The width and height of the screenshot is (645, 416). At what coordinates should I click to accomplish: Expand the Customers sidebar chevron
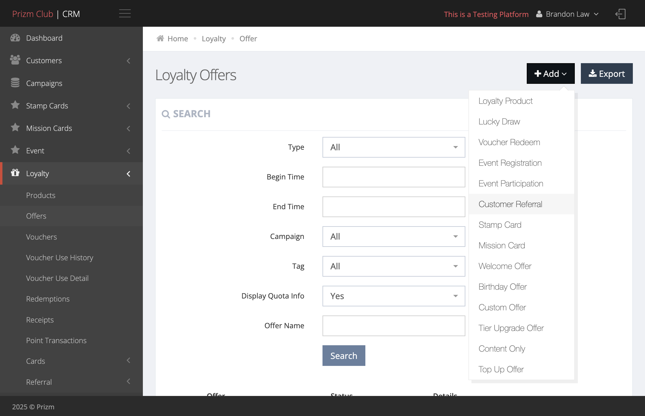tap(129, 61)
